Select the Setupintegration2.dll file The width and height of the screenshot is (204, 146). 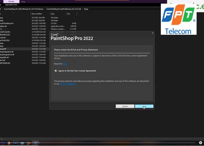pyautogui.click(x=7, y=55)
